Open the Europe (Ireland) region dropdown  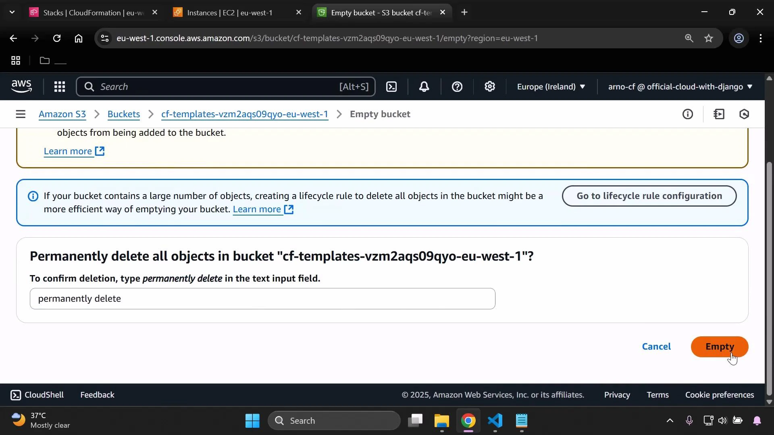point(551,87)
